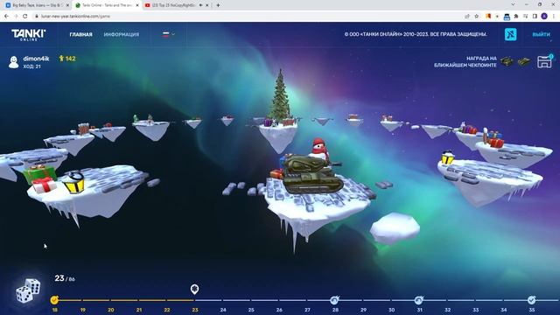
Task: Click the completed checkpoint marker at 18
Action: pos(54,300)
